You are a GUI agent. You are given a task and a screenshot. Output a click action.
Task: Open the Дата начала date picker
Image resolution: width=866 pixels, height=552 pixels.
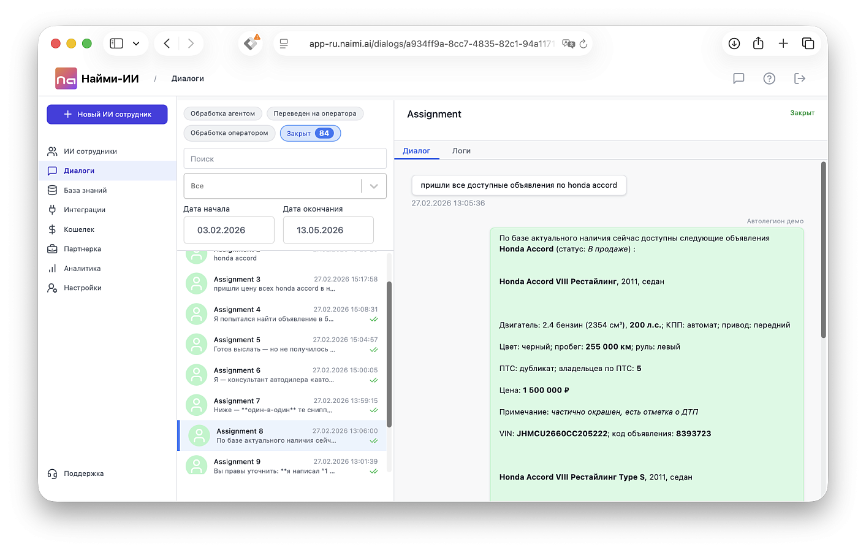pyautogui.click(x=229, y=230)
